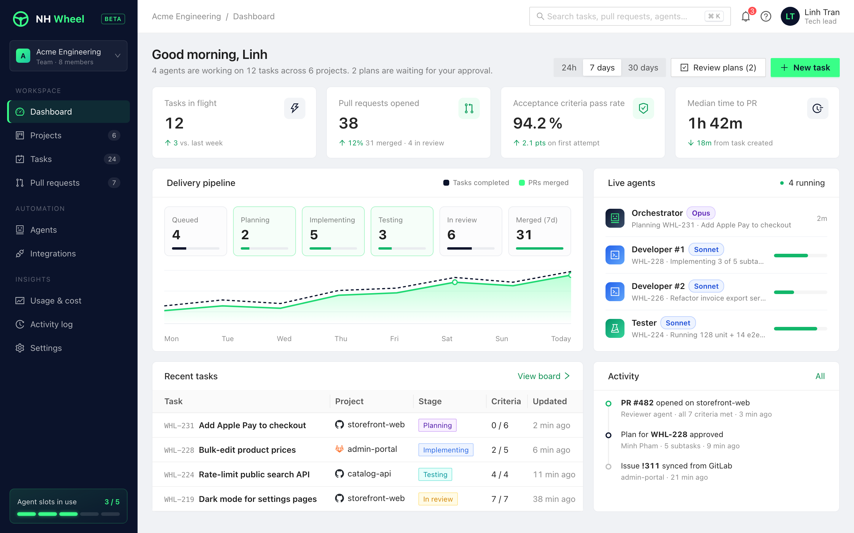Image resolution: width=854 pixels, height=533 pixels.
Task: Click the LT user avatar
Action: tap(790, 16)
